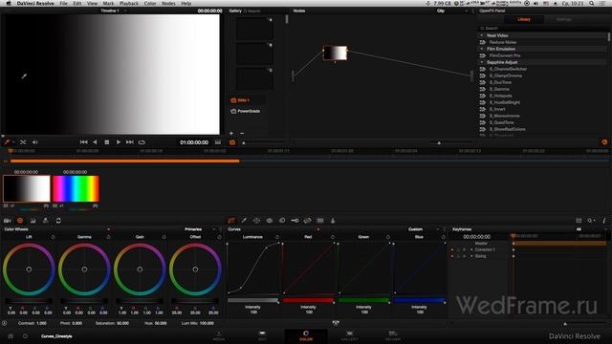Click the viewer mode icon under the viewer's left edge
This screenshot has height=344, width=612.
tap(7, 142)
